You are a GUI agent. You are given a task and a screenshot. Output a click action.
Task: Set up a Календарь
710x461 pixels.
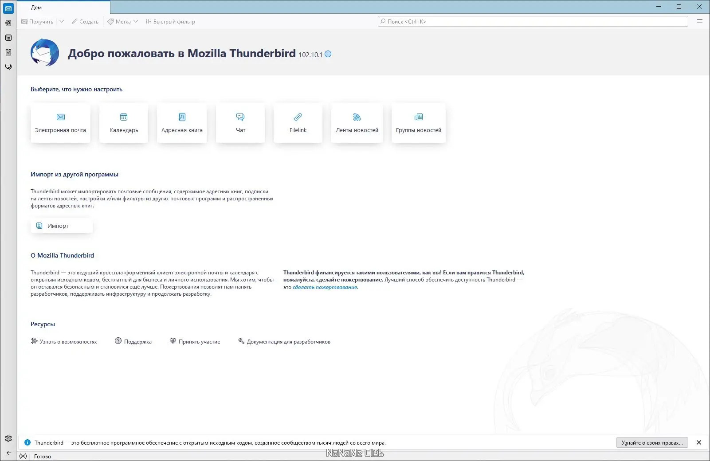(x=124, y=123)
